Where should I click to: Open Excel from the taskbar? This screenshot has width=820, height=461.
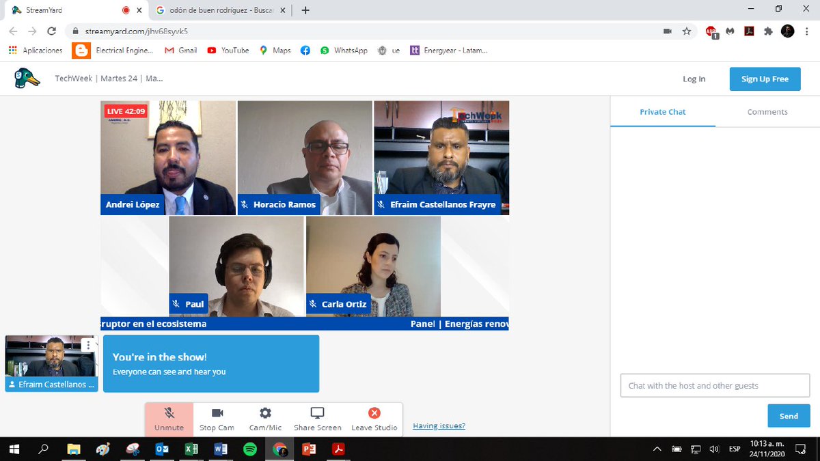(x=191, y=449)
